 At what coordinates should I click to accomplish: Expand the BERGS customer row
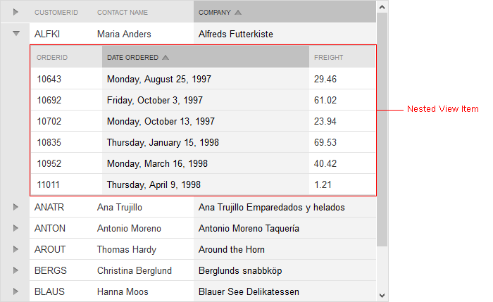coord(15,270)
